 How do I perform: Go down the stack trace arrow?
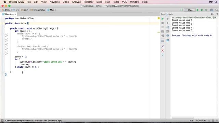[x=168, y=23]
